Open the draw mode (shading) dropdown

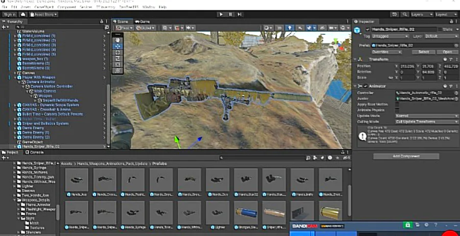[x=268, y=28]
